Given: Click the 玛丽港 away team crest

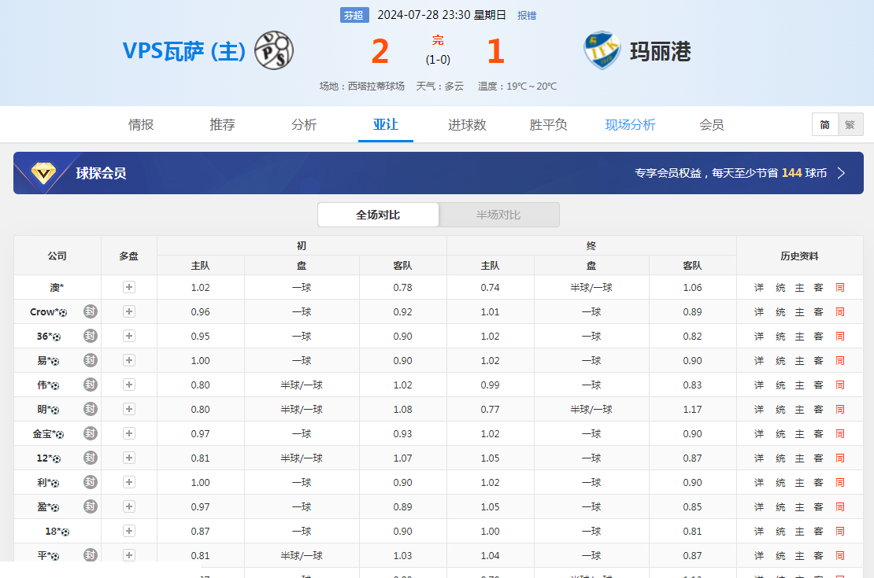Looking at the screenshot, I should point(602,51).
